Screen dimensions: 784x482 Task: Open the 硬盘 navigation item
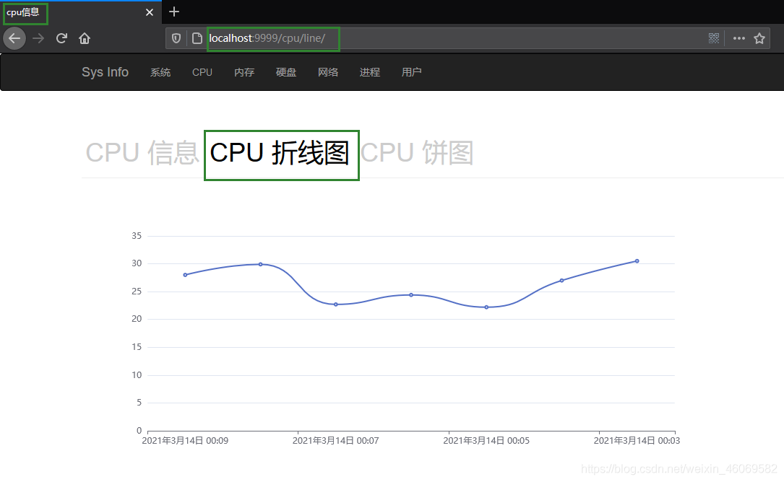coord(286,72)
